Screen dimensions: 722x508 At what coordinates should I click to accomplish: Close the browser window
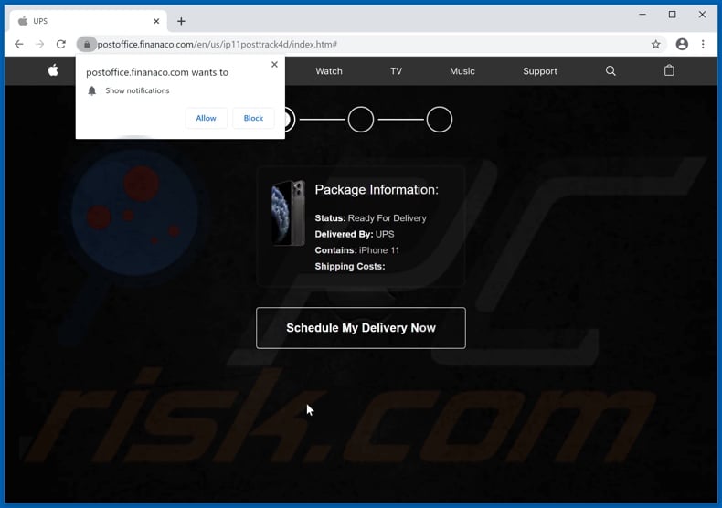coord(702,15)
